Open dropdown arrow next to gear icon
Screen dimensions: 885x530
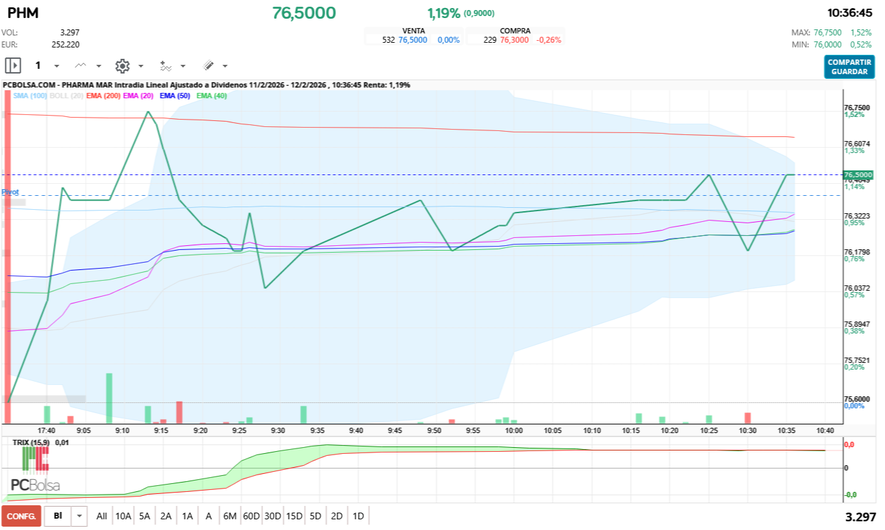click(141, 66)
